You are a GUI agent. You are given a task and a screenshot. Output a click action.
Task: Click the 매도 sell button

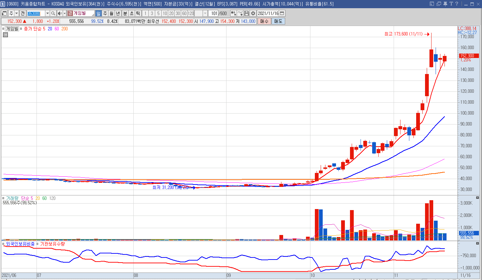[x=278, y=21]
